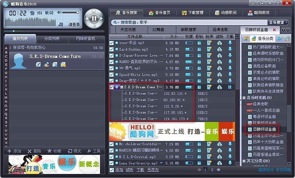Viewport: 295px width, 178px height.
Task: Switch to the 播放列表 tab
Action: [20, 39]
